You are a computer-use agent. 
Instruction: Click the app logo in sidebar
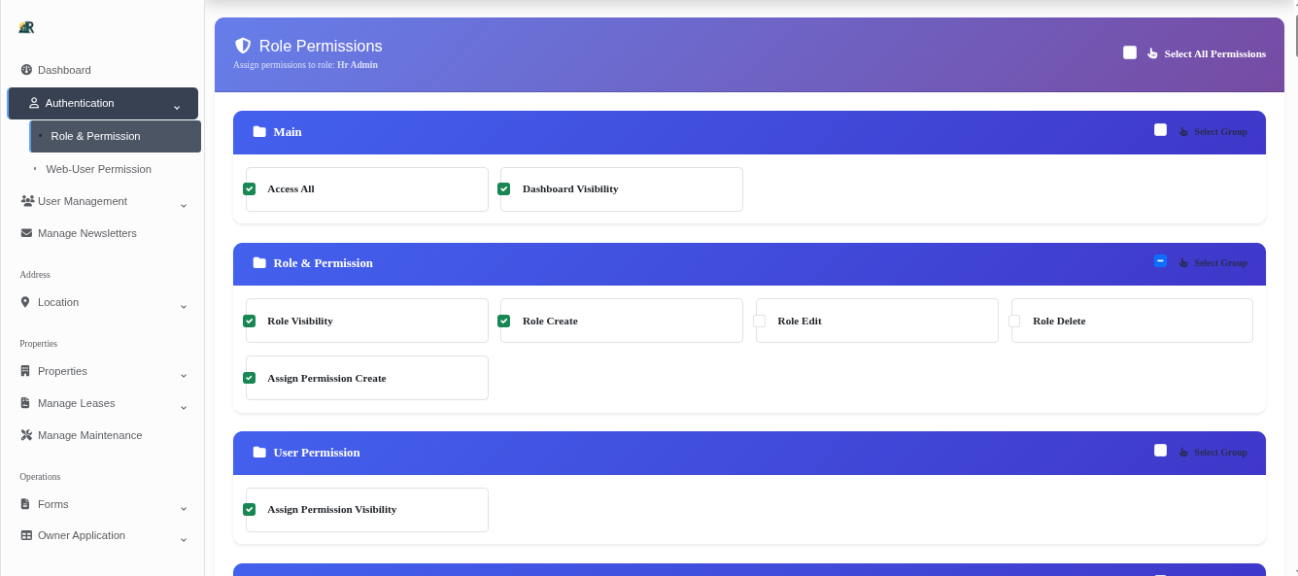26,27
